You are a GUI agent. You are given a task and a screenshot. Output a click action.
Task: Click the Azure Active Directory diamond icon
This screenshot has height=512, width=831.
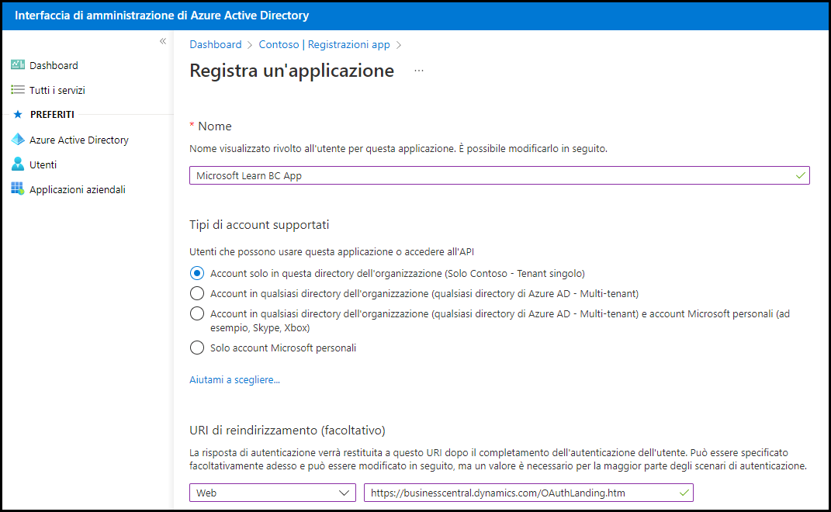click(x=18, y=140)
